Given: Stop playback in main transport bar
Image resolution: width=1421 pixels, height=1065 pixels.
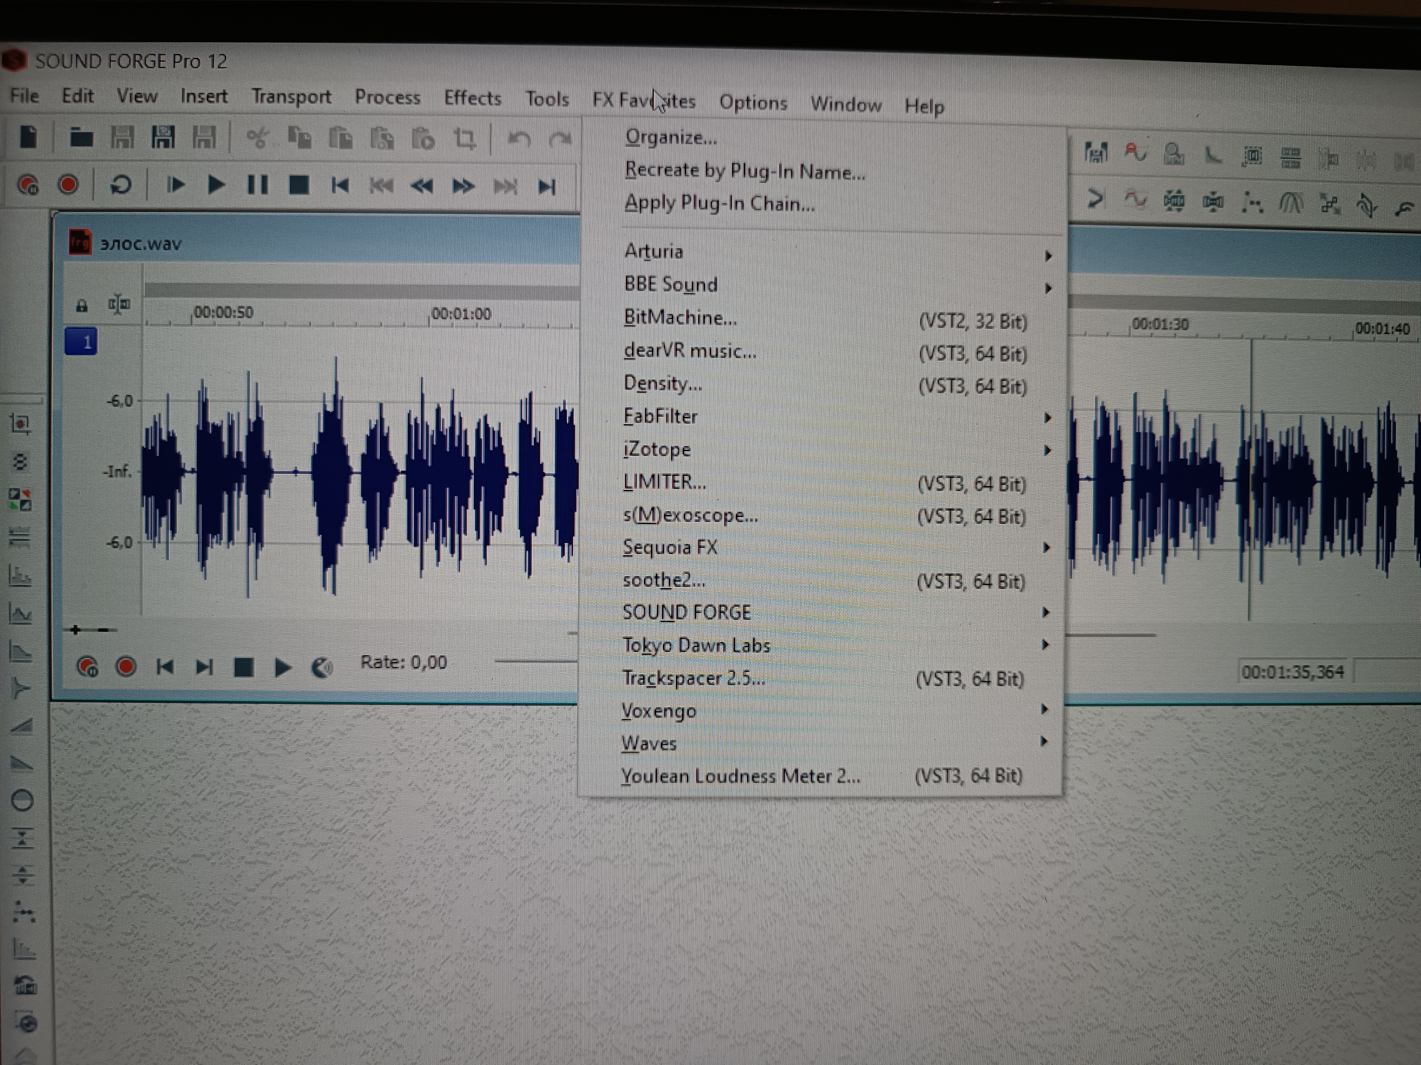Looking at the screenshot, I should 299,186.
